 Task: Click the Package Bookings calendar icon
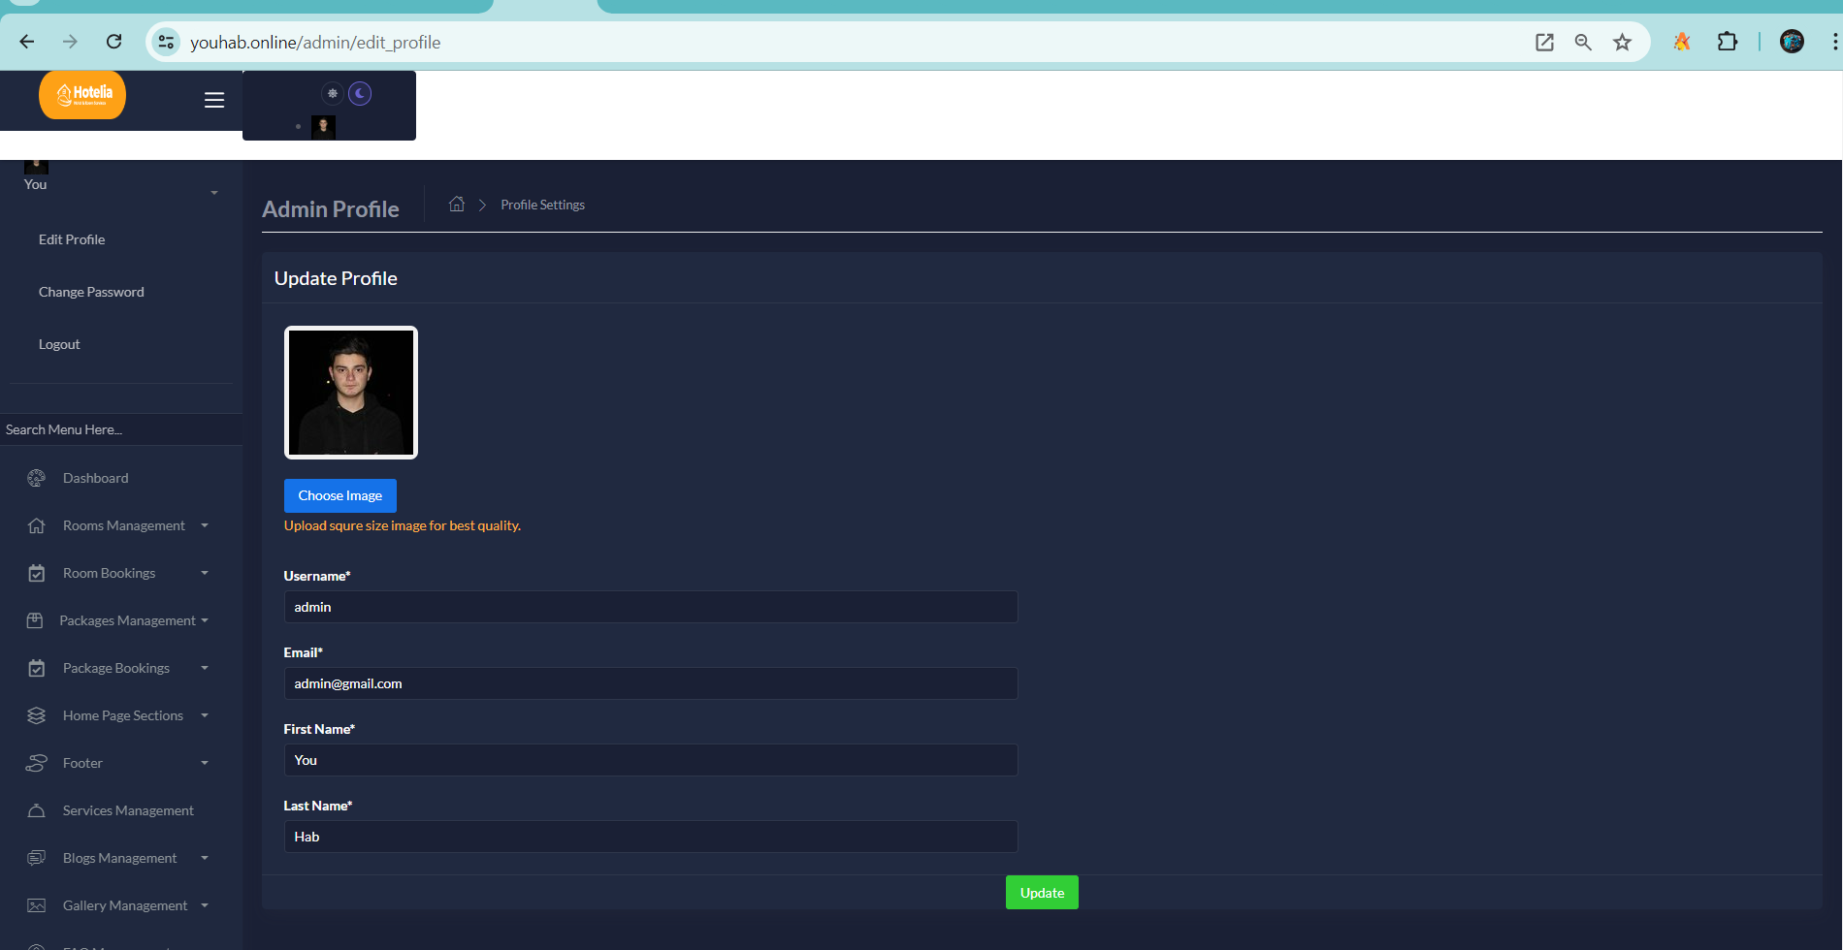(37, 668)
